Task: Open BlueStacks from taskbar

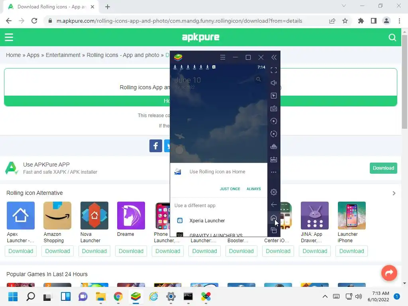Action: point(135,296)
